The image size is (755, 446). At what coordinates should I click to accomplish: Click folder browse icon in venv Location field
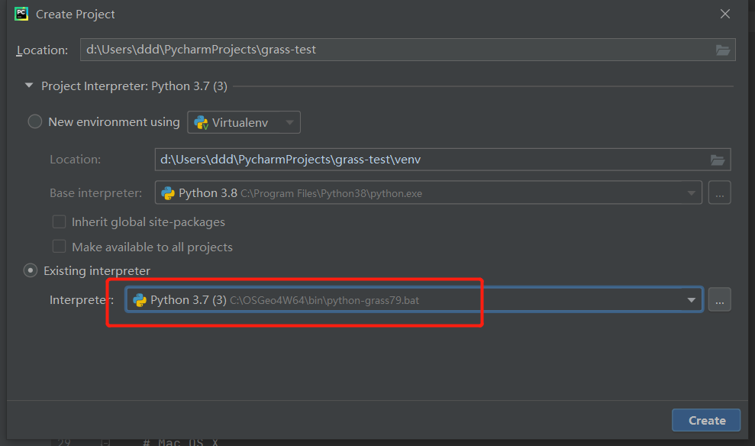tap(718, 160)
